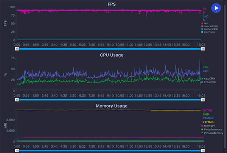
Task: Click the FPS chart right range handle
Action: (x=203, y=49)
